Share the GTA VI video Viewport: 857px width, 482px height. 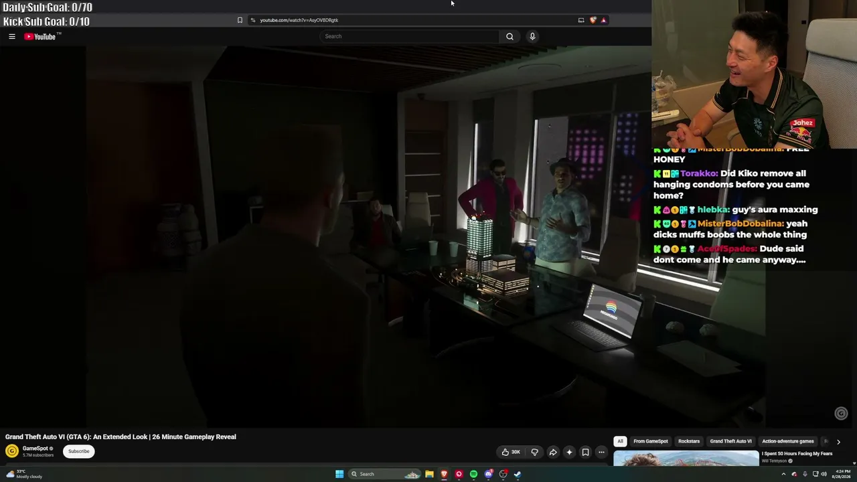(553, 452)
